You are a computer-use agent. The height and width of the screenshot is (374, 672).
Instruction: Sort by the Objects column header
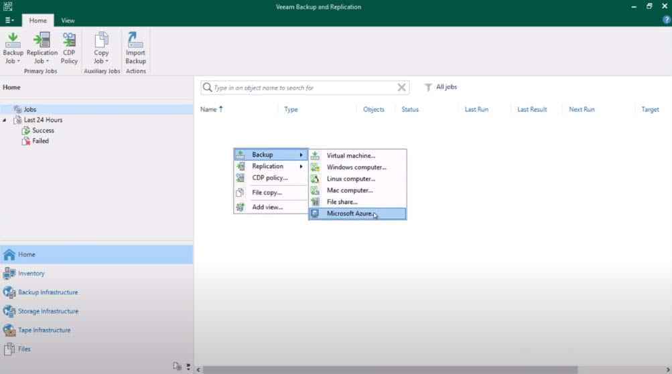374,110
